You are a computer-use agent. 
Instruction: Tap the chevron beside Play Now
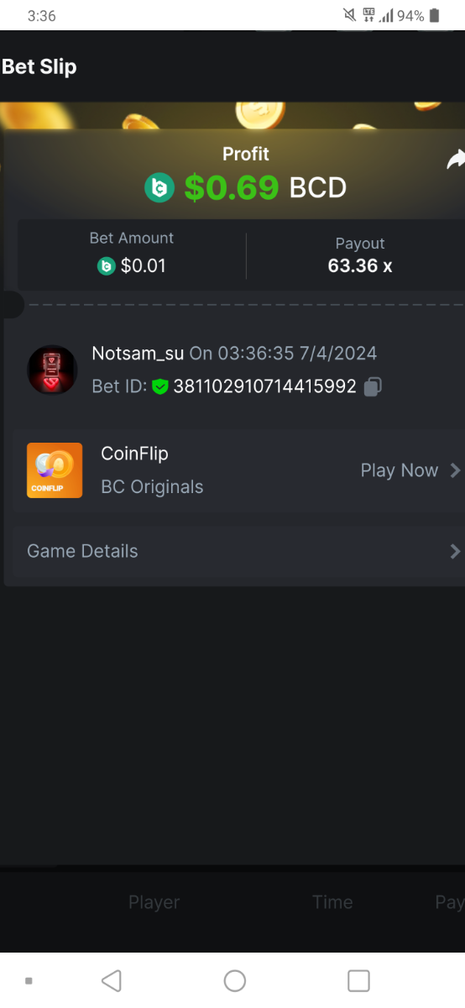[x=456, y=470]
